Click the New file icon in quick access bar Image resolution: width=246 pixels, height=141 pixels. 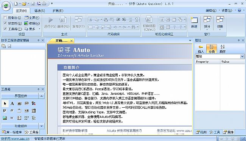[x=16, y=4]
